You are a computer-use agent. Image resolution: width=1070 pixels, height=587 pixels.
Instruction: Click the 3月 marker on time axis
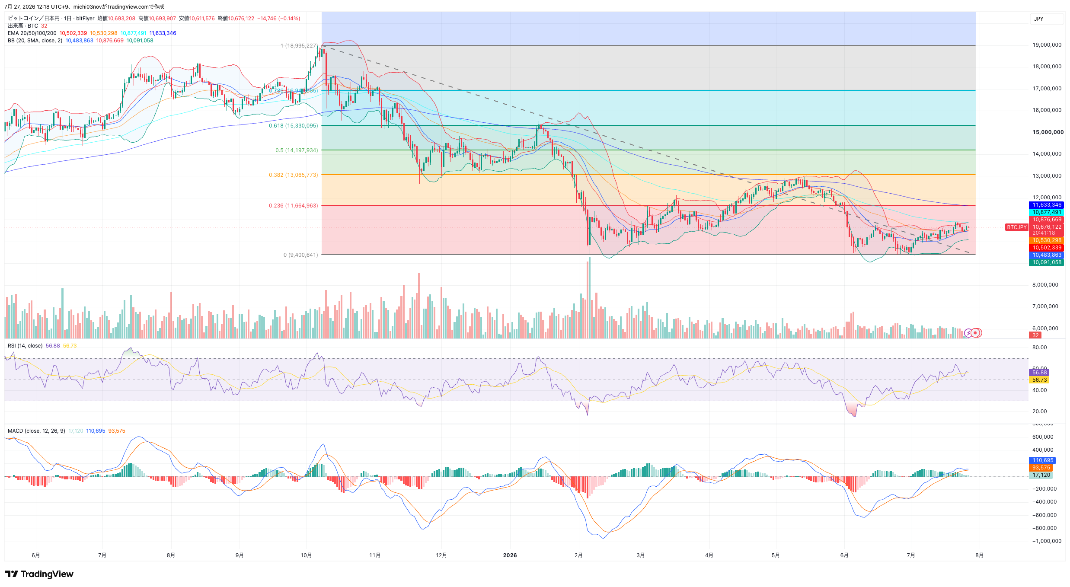tap(641, 555)
